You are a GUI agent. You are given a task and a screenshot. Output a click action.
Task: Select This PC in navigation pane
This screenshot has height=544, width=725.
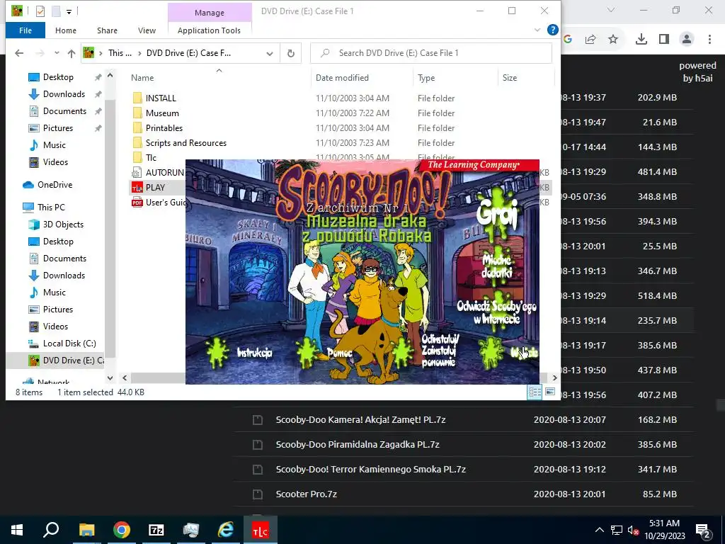click(x=51, y=208)
